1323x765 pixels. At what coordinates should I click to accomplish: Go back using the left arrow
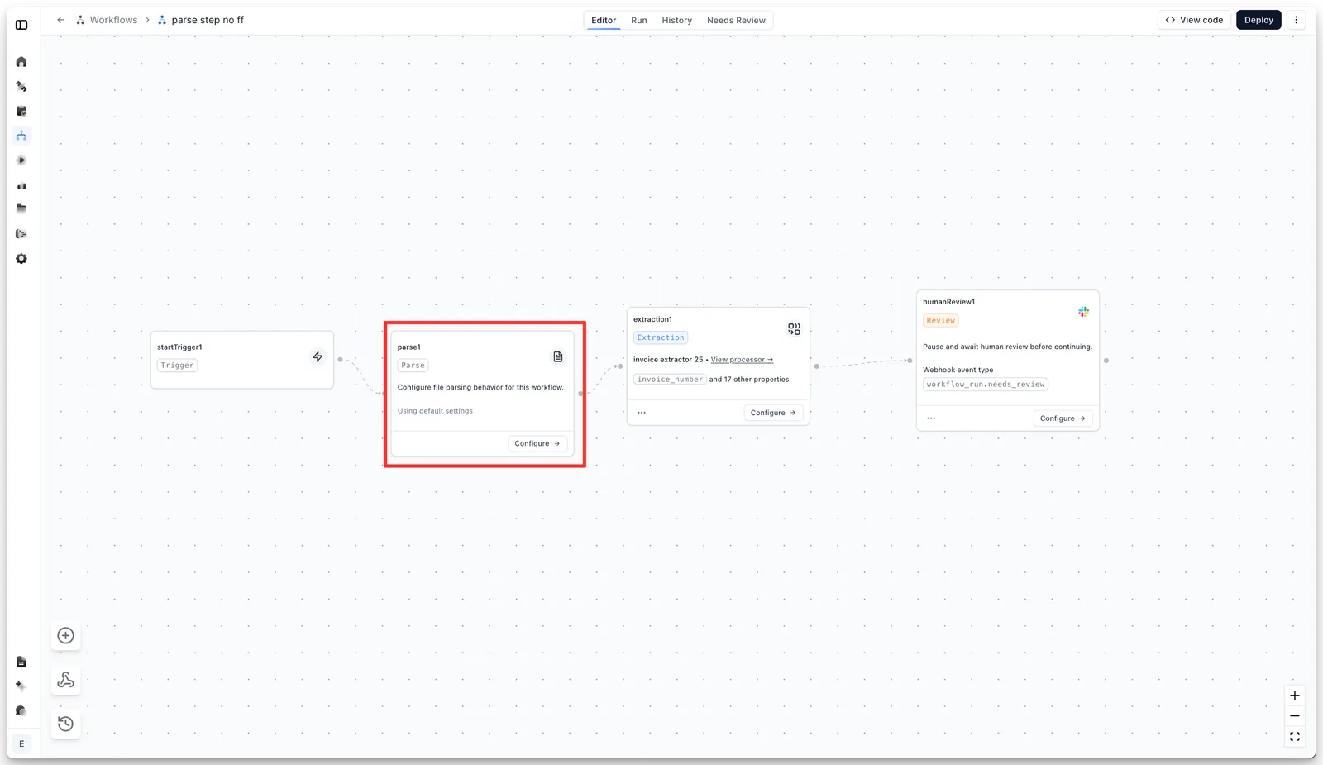(x=60, y=20)
